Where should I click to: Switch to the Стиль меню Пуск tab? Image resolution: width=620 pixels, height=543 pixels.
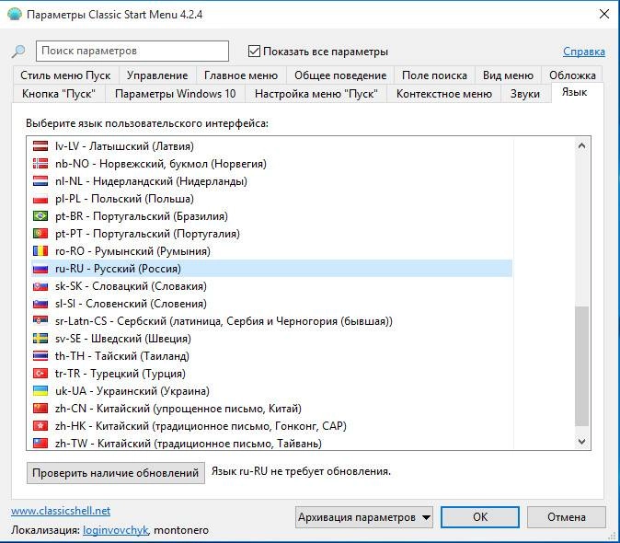point(65,75)
